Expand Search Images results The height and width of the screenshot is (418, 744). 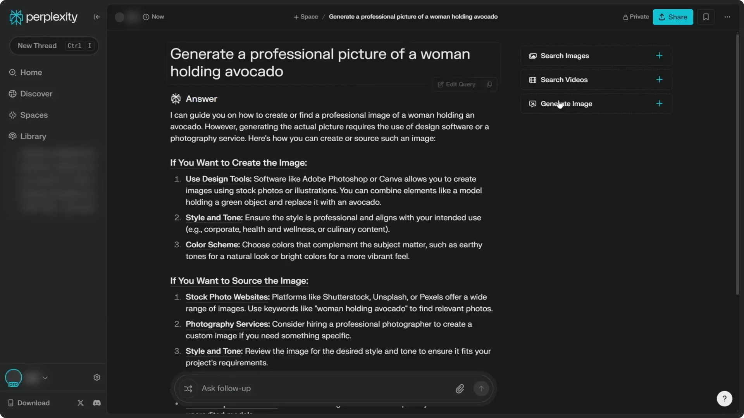click(x=659, y=55)
